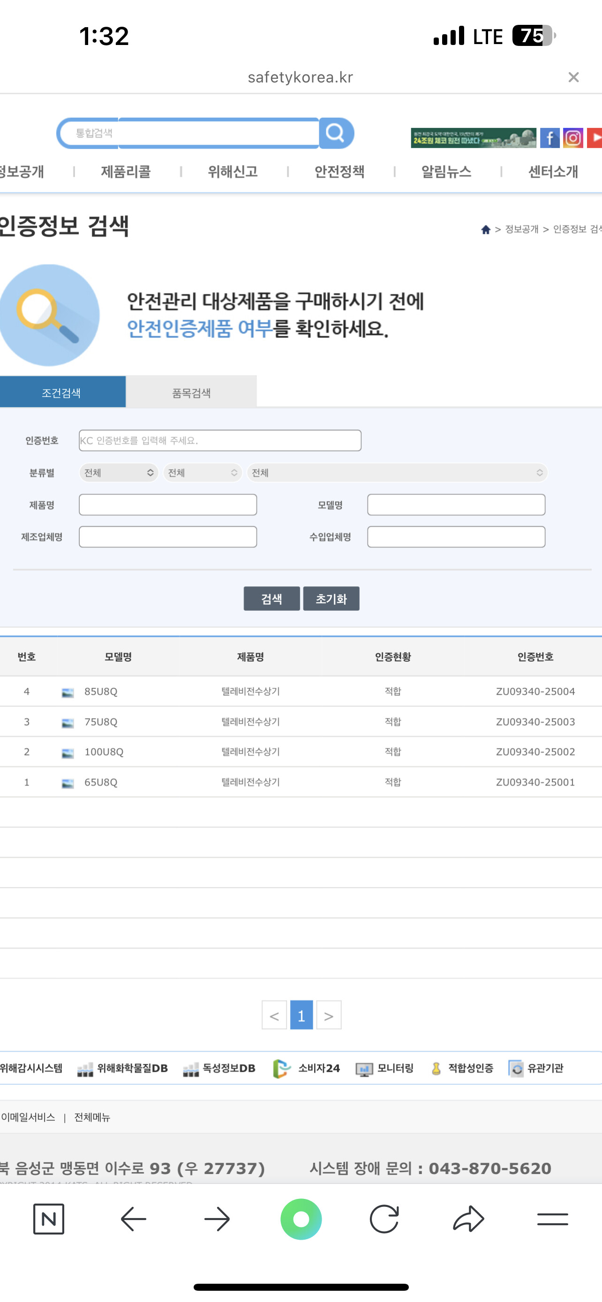This screenshot has height=1302, width=602.
Task: Open 소비자24 footer link
Action: click(306, 1068)
